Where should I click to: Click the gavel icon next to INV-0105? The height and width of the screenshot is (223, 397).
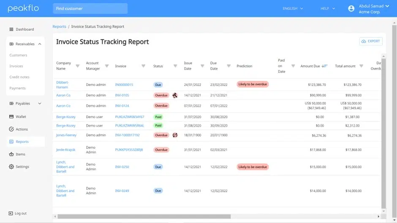pos(175,95)
